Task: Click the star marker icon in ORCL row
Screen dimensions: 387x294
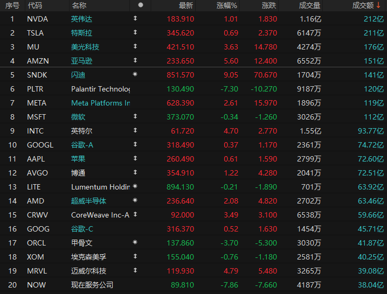Action: (x=135, y=242)
